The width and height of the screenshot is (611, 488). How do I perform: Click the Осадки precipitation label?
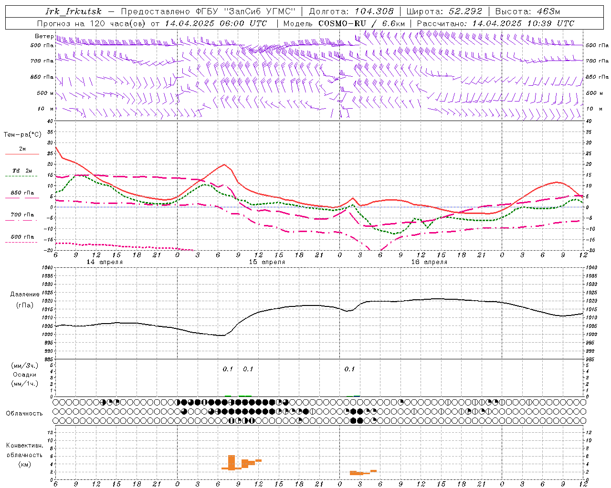point(24,375)
